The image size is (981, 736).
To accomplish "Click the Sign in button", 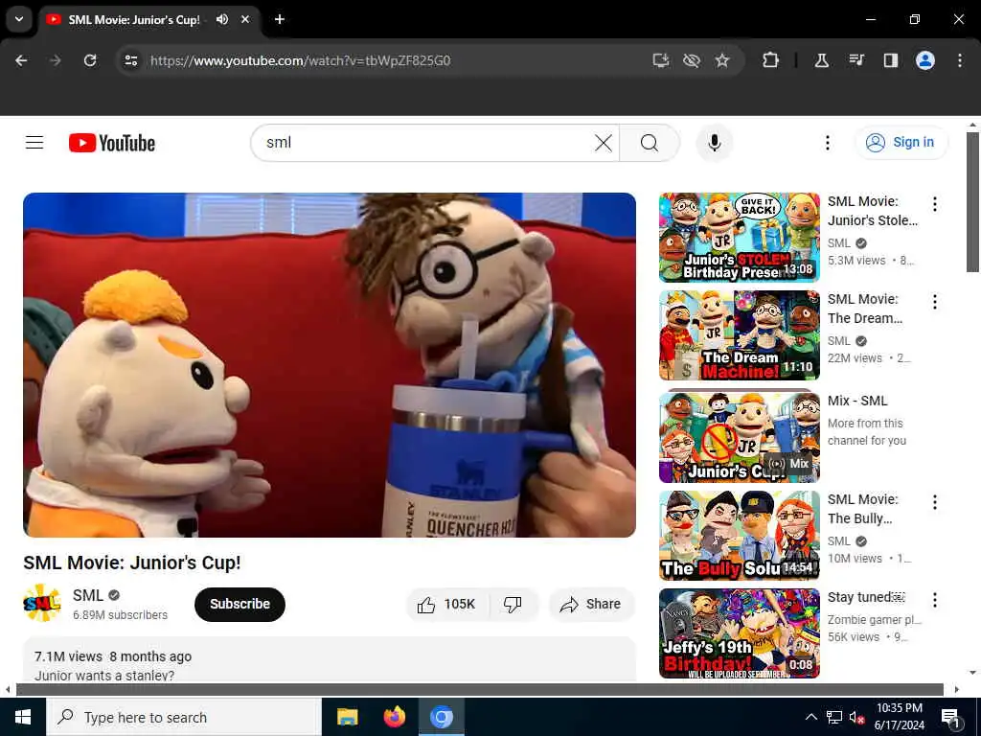I will 901,143.
